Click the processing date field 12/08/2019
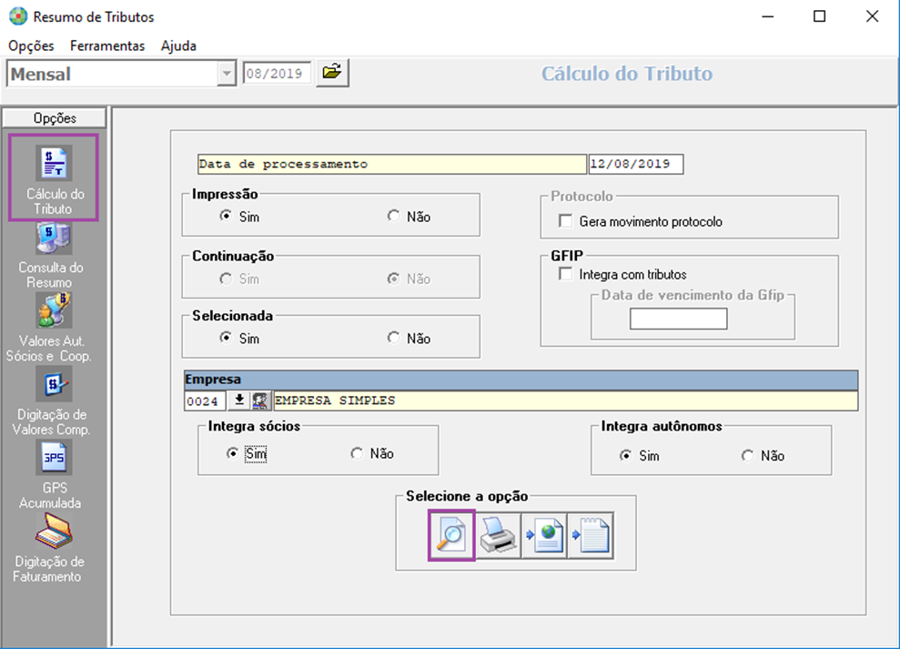This screenshot has height=649, width=900. click(636, 164)
